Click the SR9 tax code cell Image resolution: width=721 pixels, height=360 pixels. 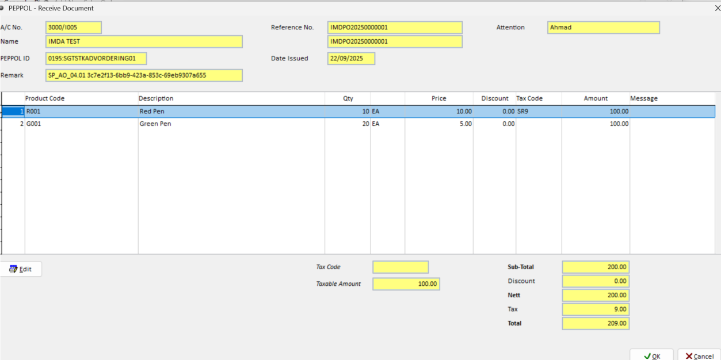(539, 112)
